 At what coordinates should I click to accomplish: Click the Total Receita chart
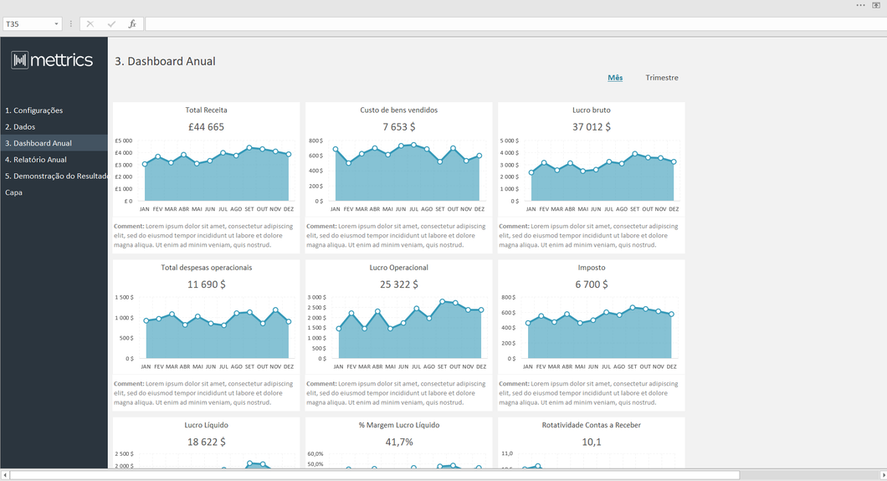pyautogui.click(x=207, y=174)
